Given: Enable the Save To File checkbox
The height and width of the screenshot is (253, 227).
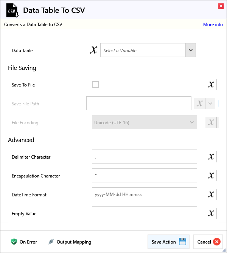Looking at the screenshot, I should pos(95,85).
